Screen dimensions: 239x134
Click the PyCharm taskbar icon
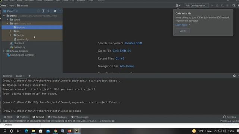tap(77, 131)
